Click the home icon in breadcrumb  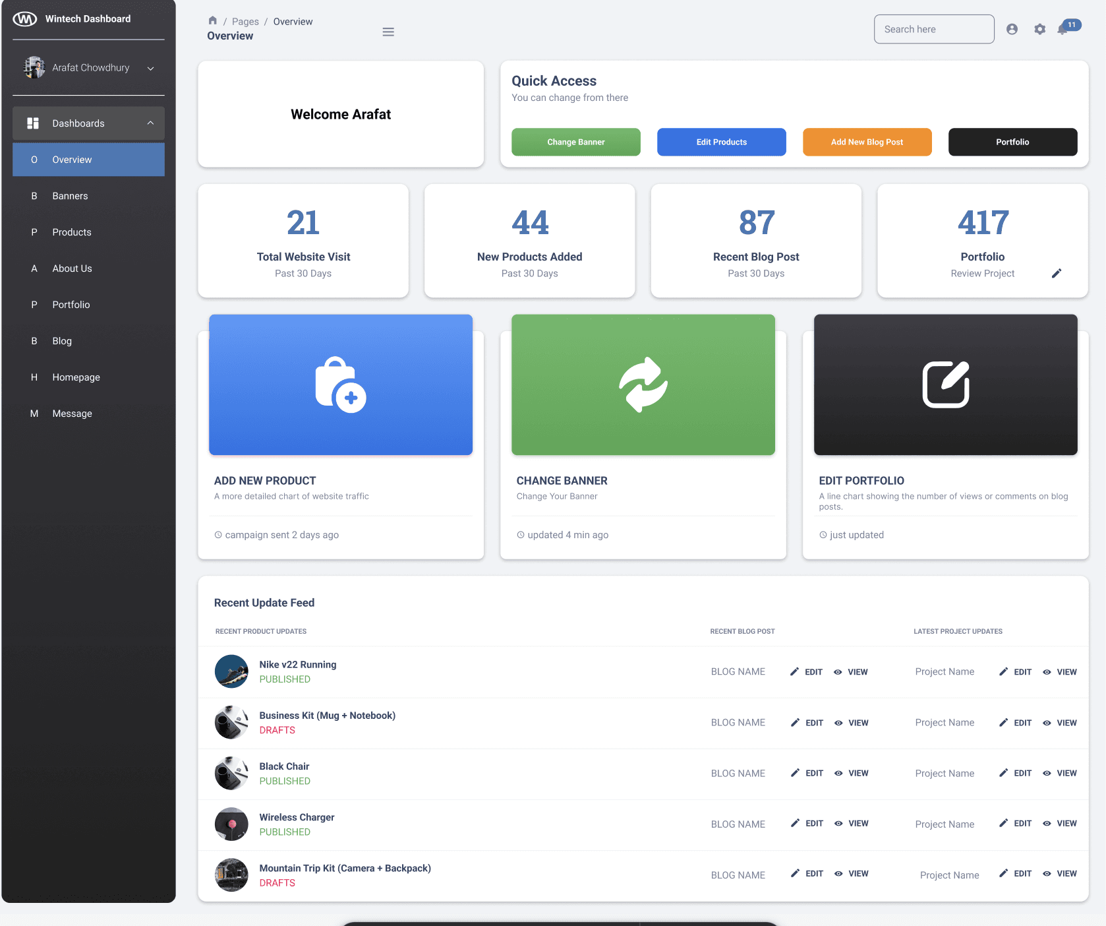pos(212,21)
